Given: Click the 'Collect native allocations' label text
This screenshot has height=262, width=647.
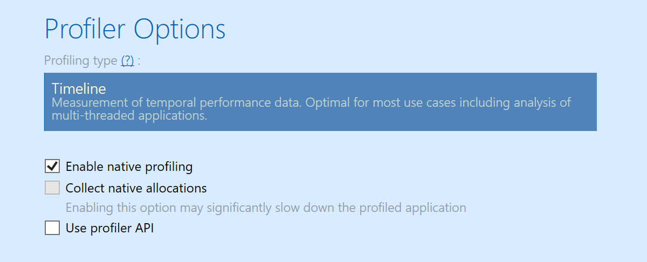Looking at the screenshot, I should [136, 188].
